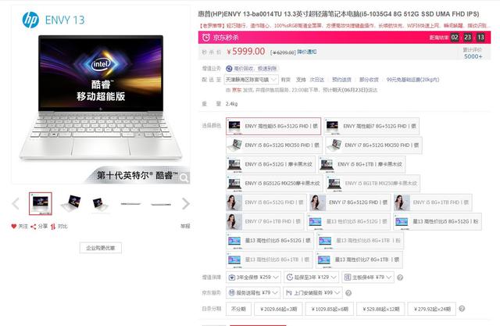Click the 5000+ cumulative reviews count
The height and width of the screenshot is (326, 500).
coord(473,56)
